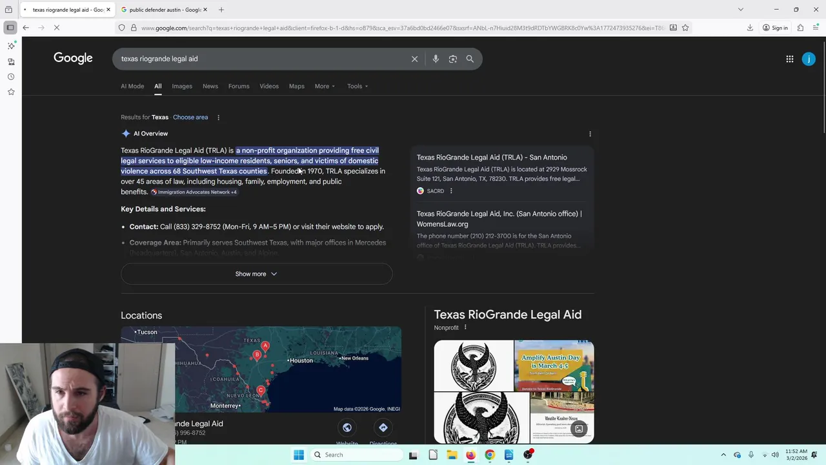Viewport: 826px width, 465px height.
Task: Open volume control in system tray
Action: click(775, 455)
